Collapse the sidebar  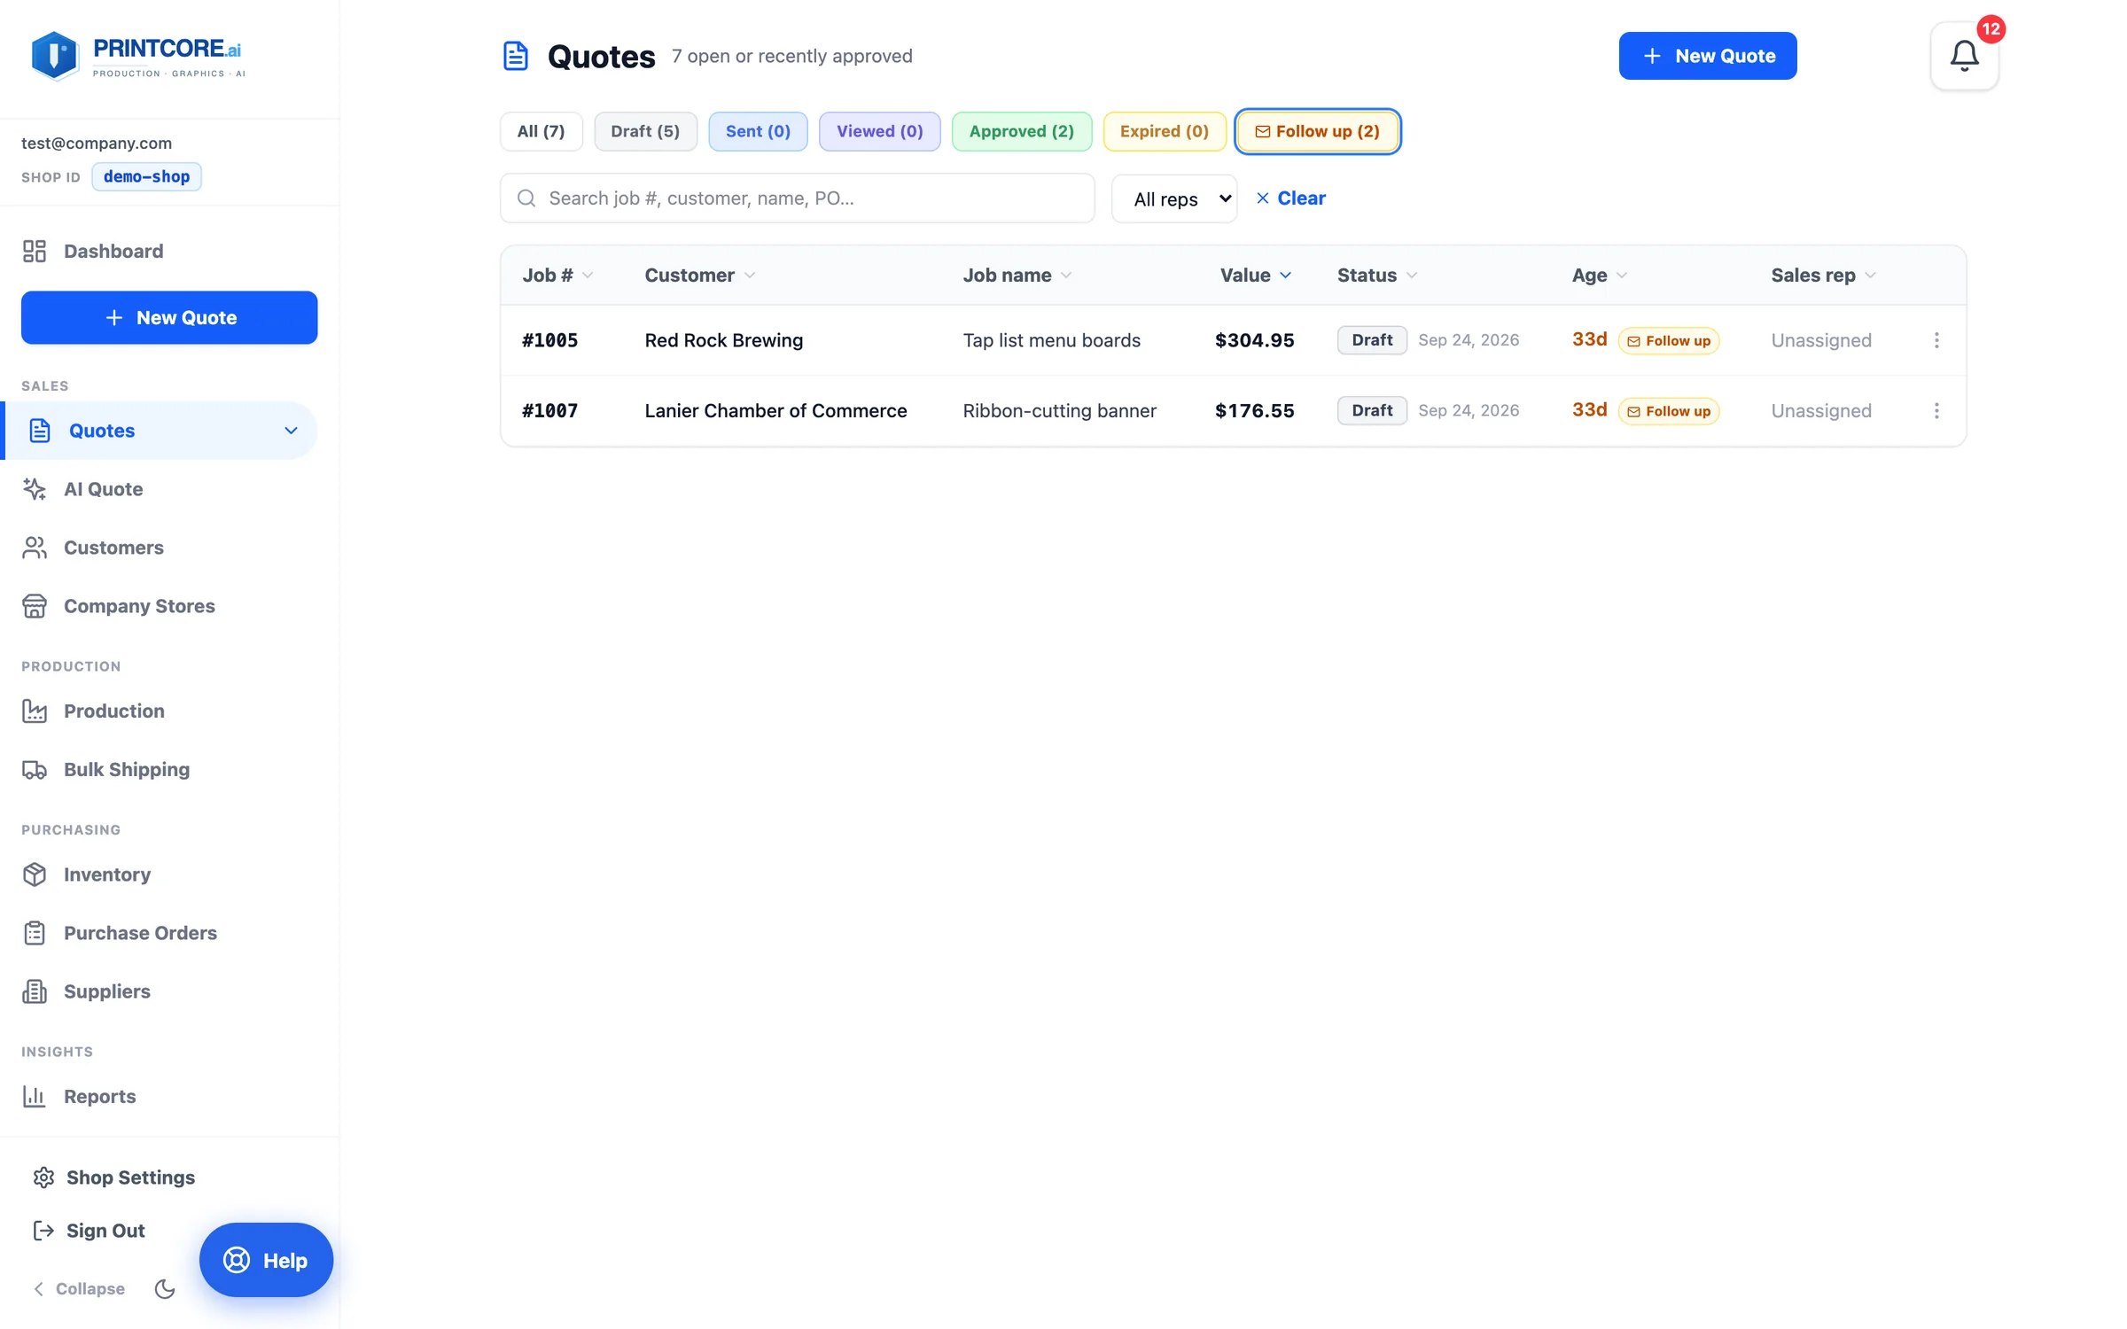click(x=79, y=1288)
